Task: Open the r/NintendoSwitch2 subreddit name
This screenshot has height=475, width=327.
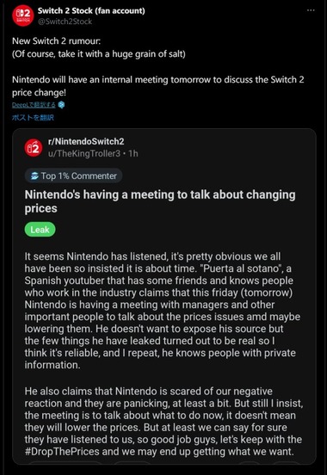Action: [86, 141]
